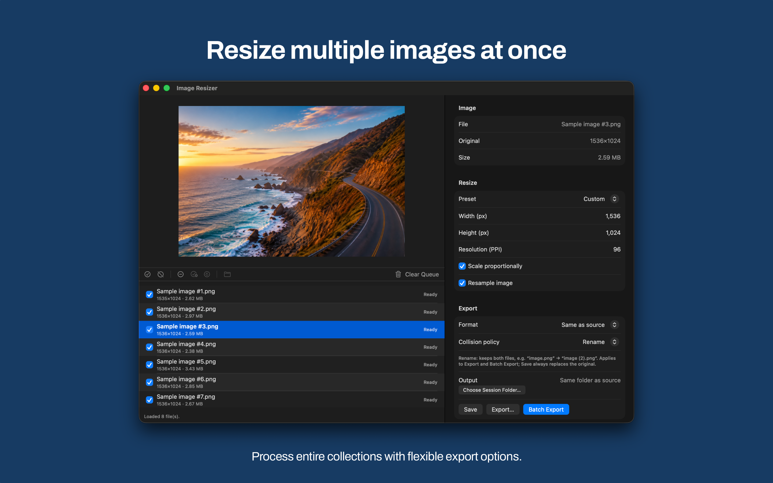Image resolution: width=773 pixels, height=483 pixels.
Task: Uncheck the highlighted Sample image #3.png checkbox
Action: tap(149, 330)
